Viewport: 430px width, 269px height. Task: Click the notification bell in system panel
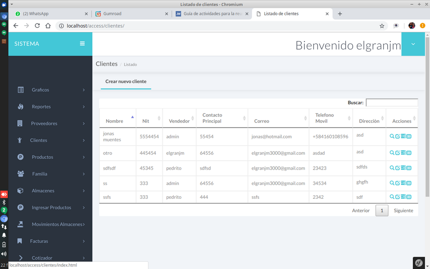point(4,235)
